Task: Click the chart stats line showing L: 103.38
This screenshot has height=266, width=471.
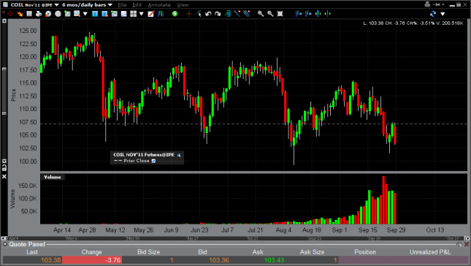Action: coord(413,23)
